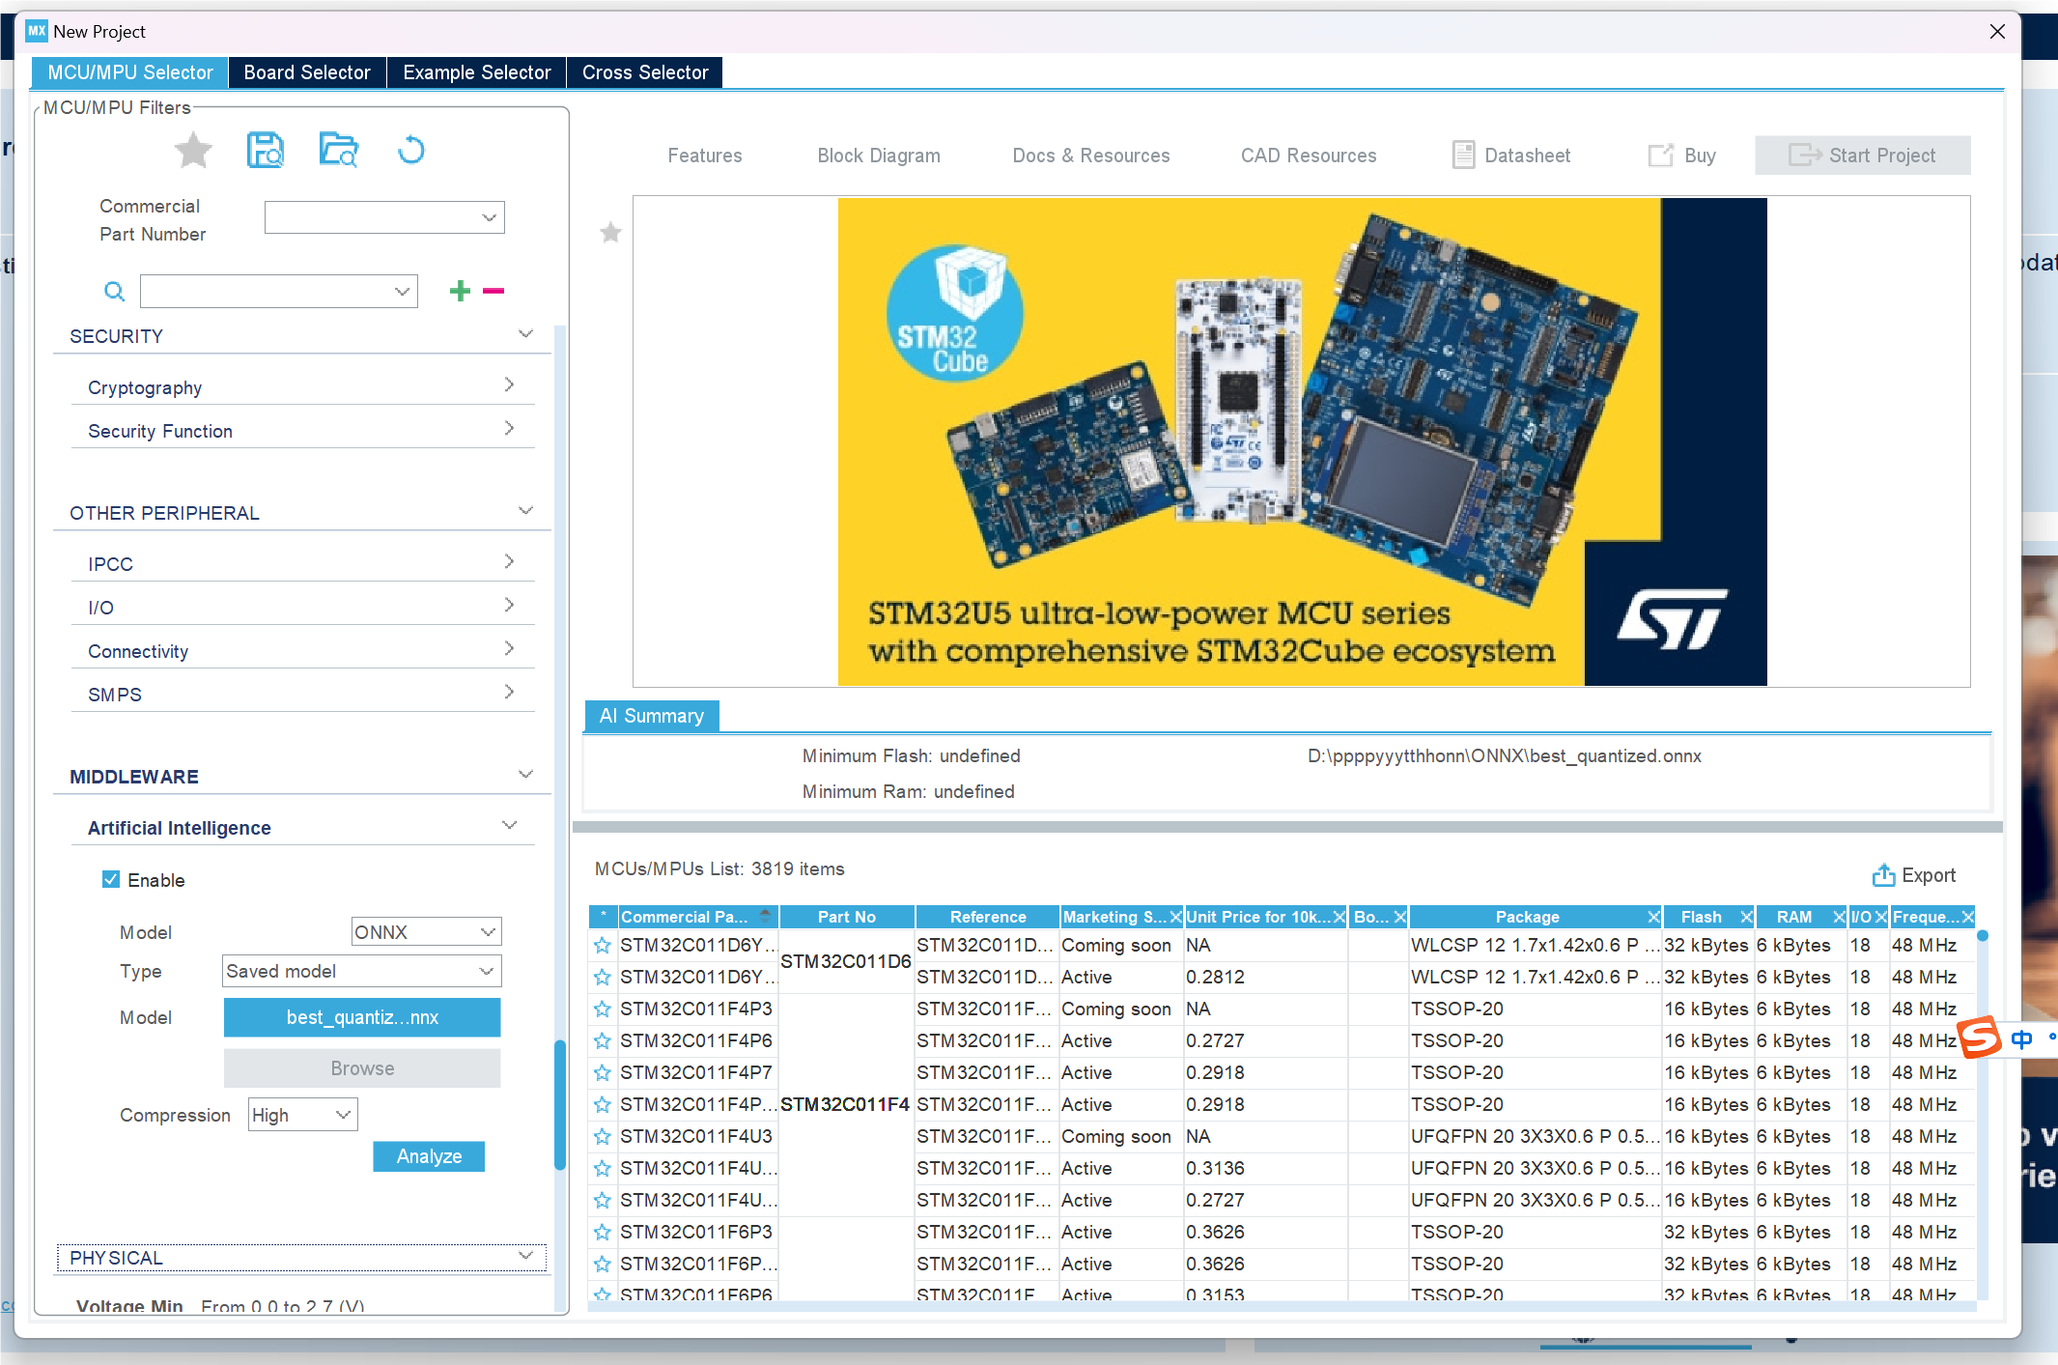
Task: Enable Artificial Intelligence middleware
Action: pos(111,879)
